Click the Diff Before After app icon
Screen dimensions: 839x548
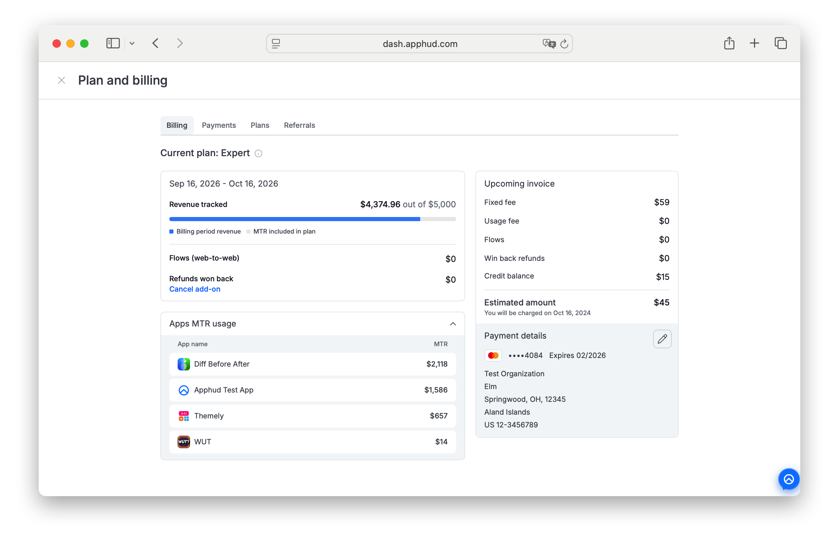tap(183, 364)
